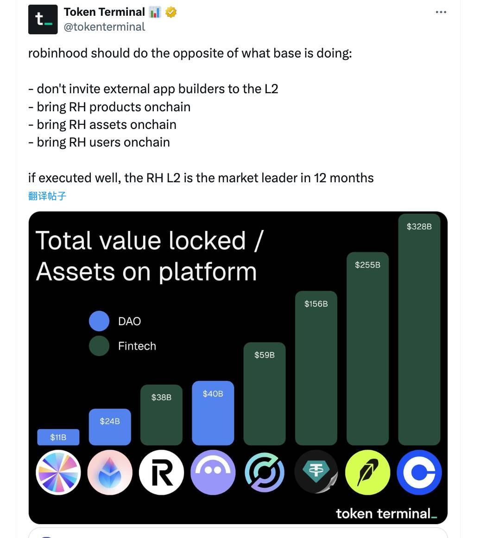Click the purple smiley logo under the $40B bar
This screenshot has width=480, height=538.
pyautogui.click(x=213, y=472)
